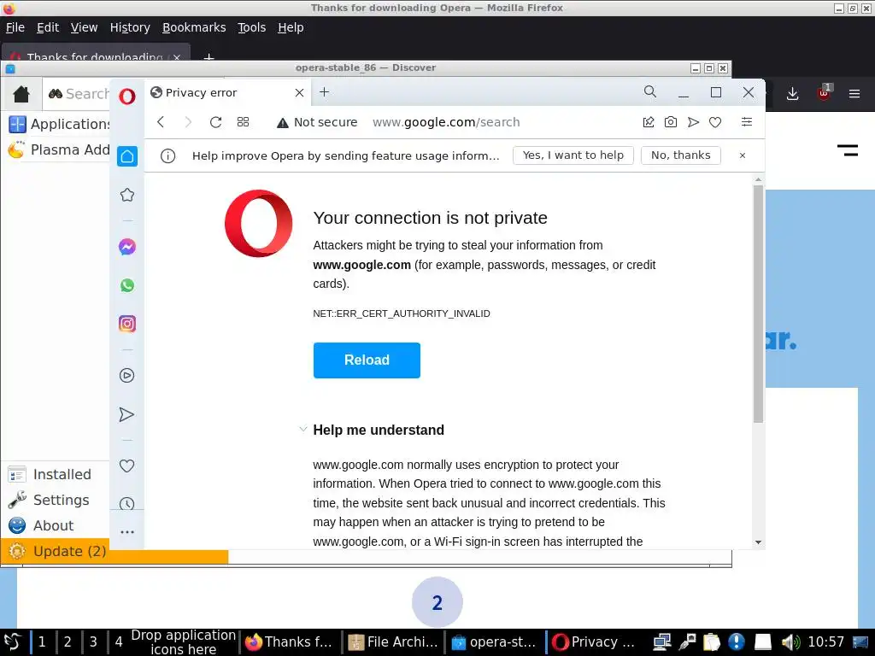Take snapshot with camera icon
This screenshot has width=875, height=656.
(x=671, y=122)
